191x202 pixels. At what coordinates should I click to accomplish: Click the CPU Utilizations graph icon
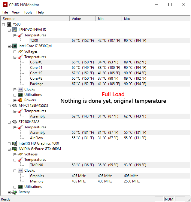point(20,95)
